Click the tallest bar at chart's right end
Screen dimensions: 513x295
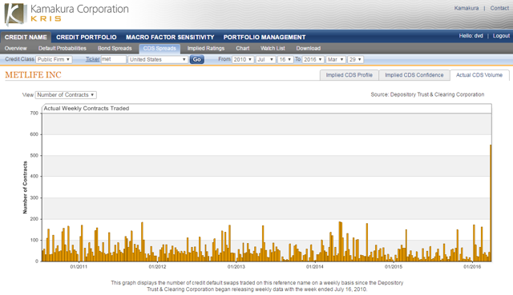pos(491,203)
